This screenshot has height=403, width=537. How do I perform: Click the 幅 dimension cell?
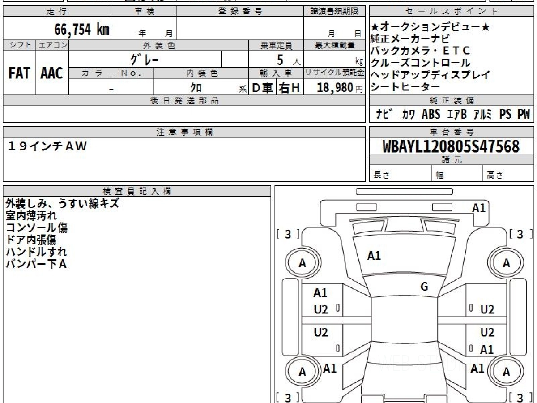pos(457,174)
